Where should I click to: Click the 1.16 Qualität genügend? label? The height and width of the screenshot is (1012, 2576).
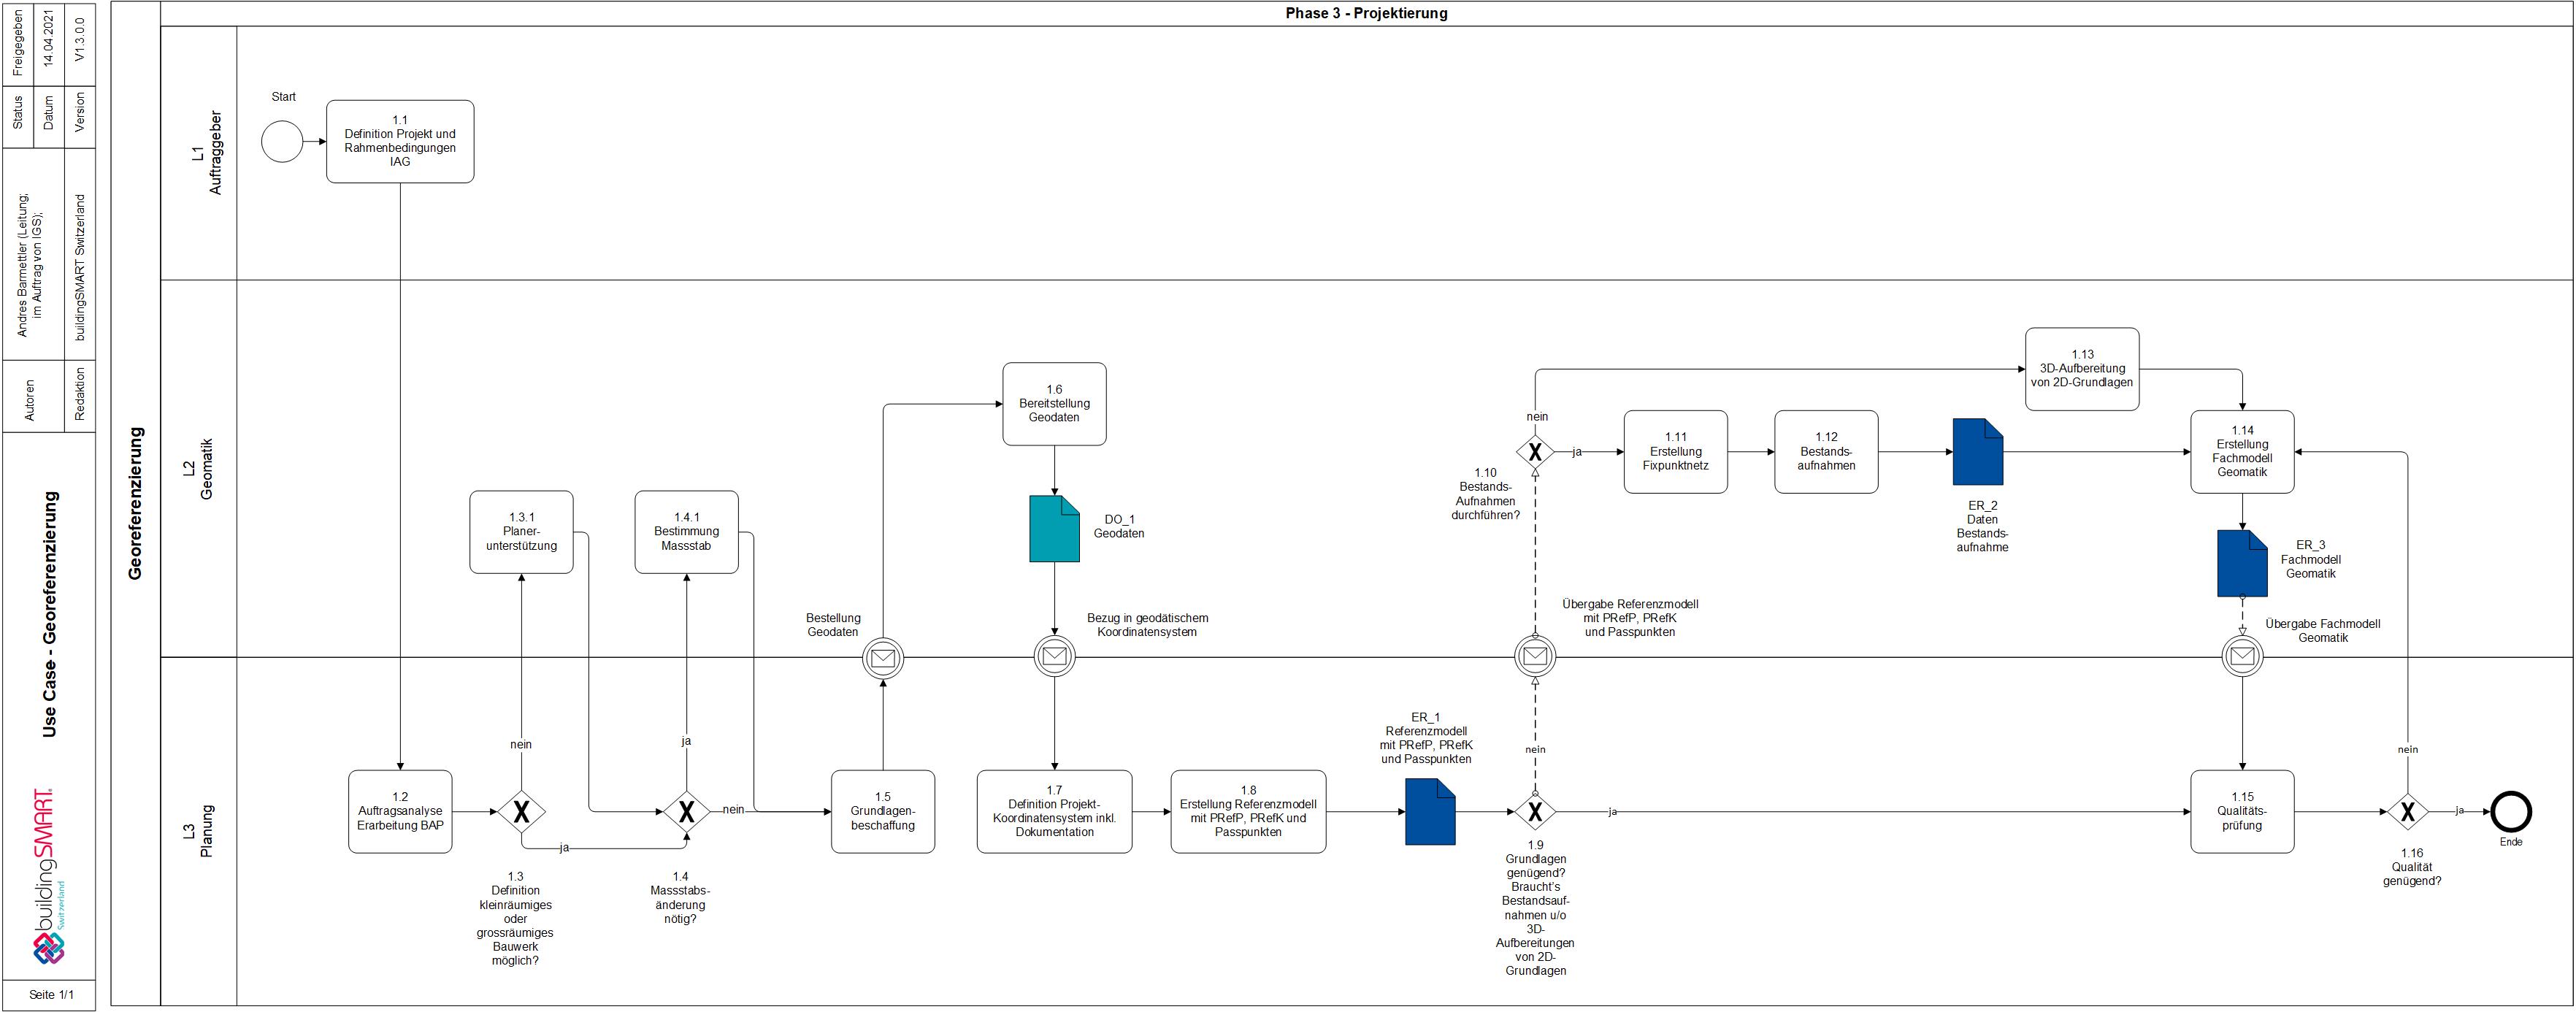(2412, 867)
